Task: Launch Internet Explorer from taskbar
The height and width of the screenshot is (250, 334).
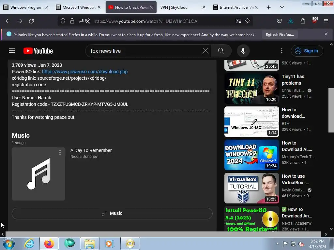Action: tap(29, 243)
